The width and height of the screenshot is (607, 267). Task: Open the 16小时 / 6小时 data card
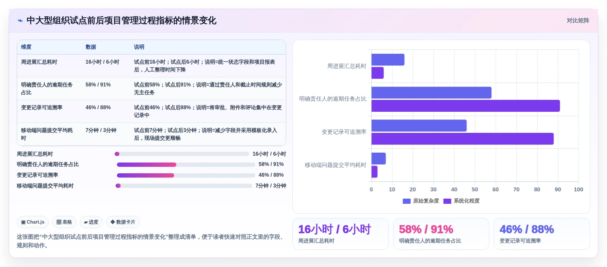[x=341, y=234]
